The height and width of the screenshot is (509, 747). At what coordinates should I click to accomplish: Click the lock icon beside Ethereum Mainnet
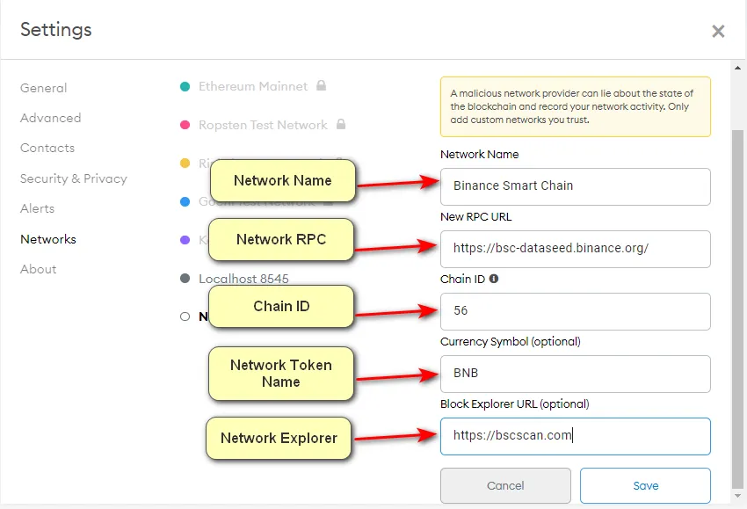click(321, 85)
